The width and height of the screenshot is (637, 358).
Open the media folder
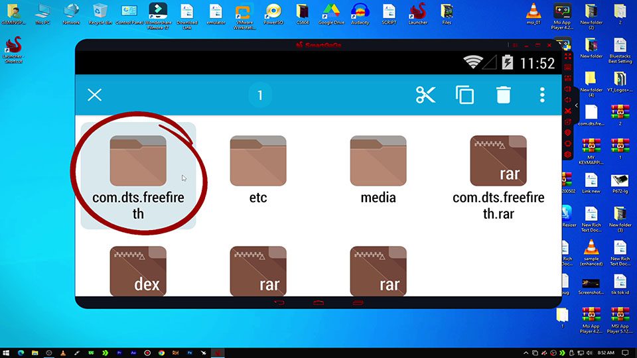click(378, 170)
